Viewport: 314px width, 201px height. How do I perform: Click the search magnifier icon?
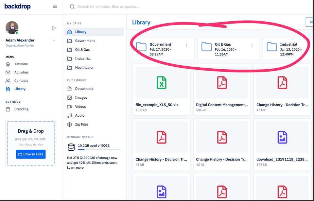(x=72, y=7)
